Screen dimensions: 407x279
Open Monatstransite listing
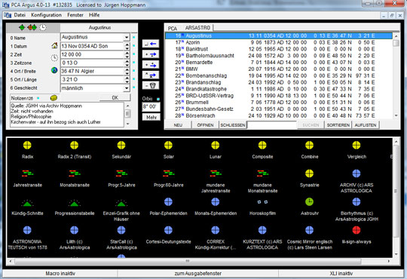coord(74,173)
